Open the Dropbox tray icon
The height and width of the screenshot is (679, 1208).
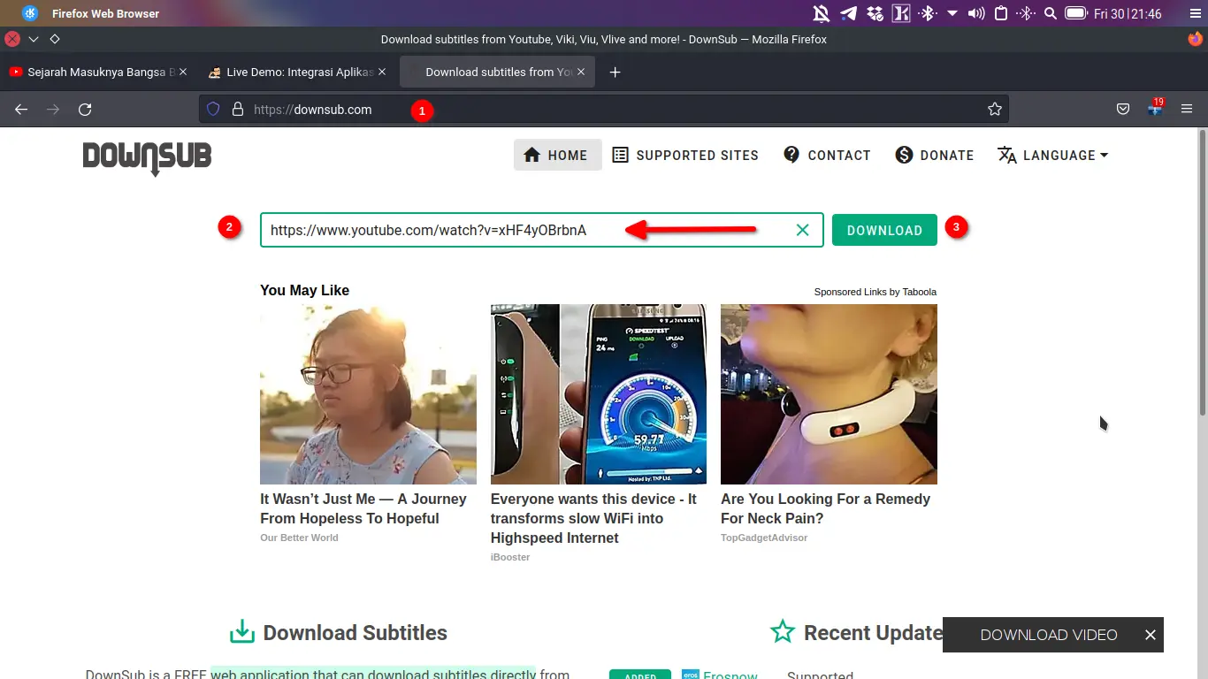pos(875,13)
